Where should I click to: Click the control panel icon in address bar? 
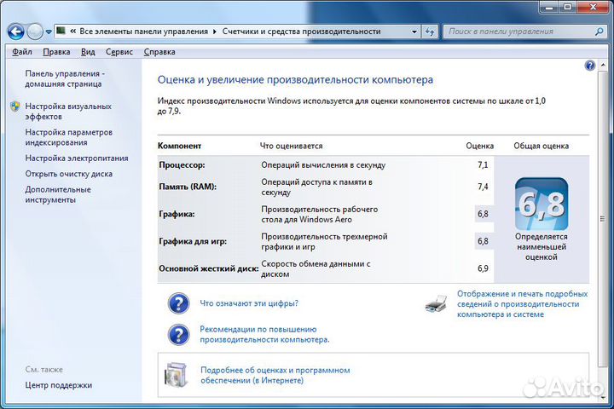[x=61, y=31]
